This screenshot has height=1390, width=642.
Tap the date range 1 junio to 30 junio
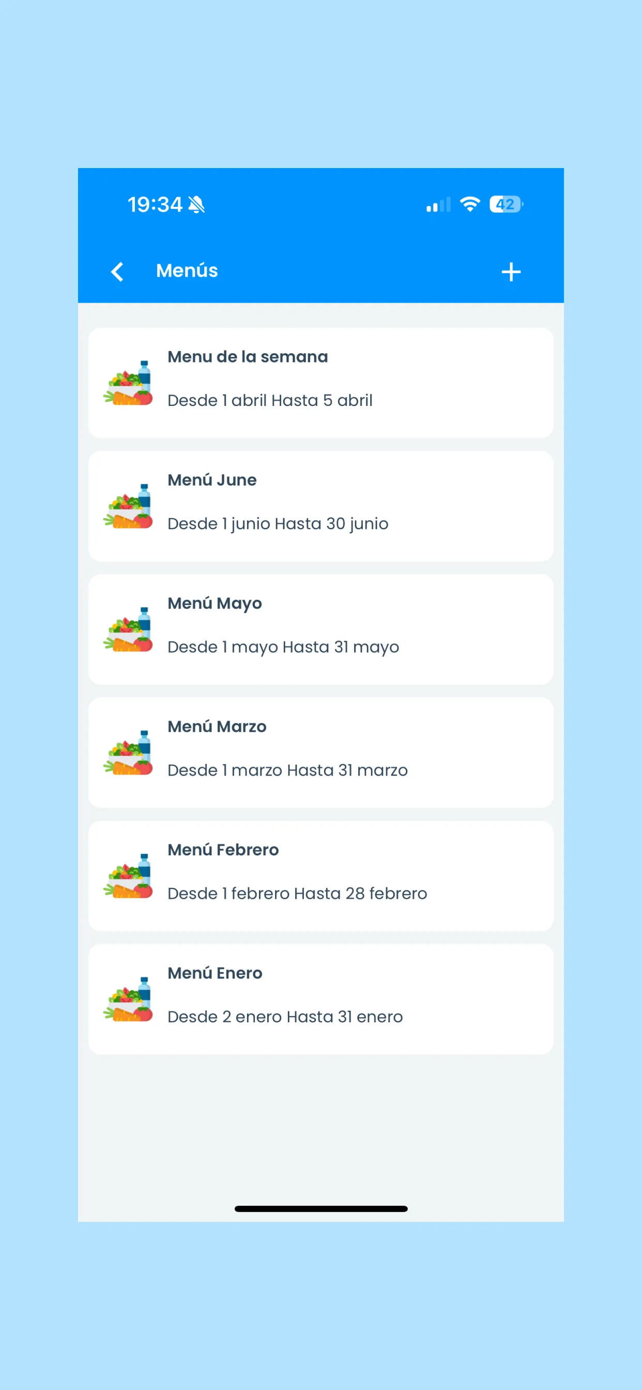pos(278,523)
